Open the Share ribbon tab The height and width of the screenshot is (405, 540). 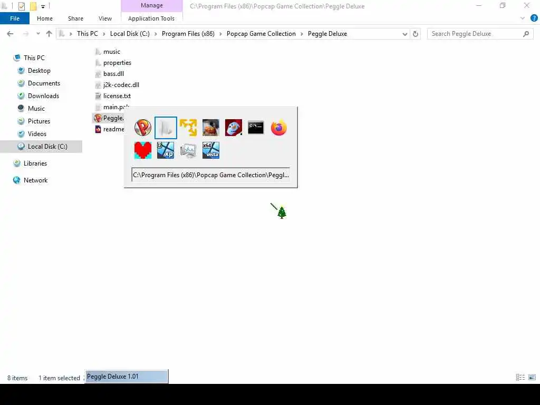[x=75, y=18]
